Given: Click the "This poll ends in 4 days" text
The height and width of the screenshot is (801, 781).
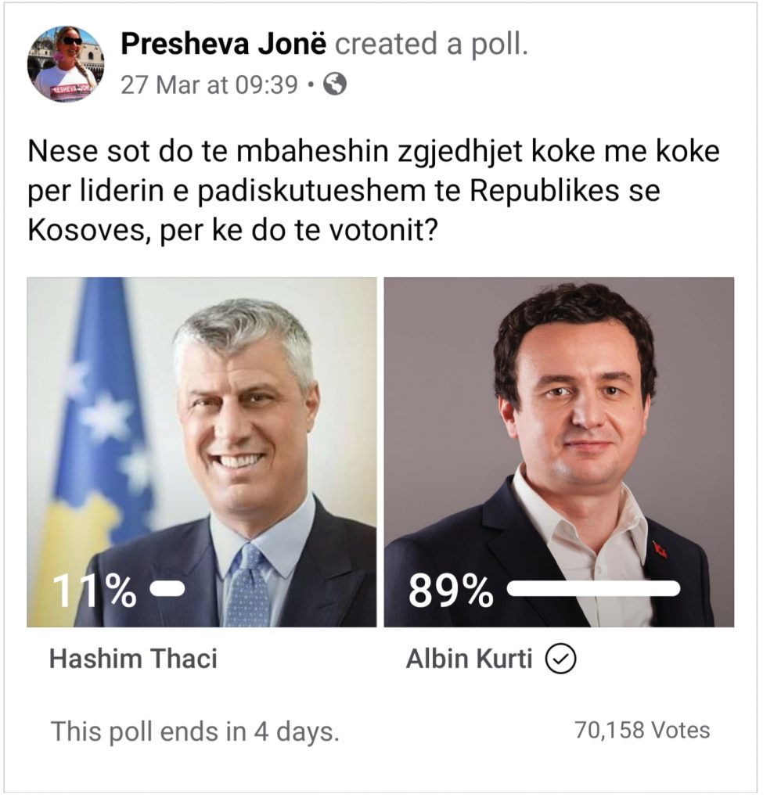Looking at the screenshot, I should click(x=195, y=731).
